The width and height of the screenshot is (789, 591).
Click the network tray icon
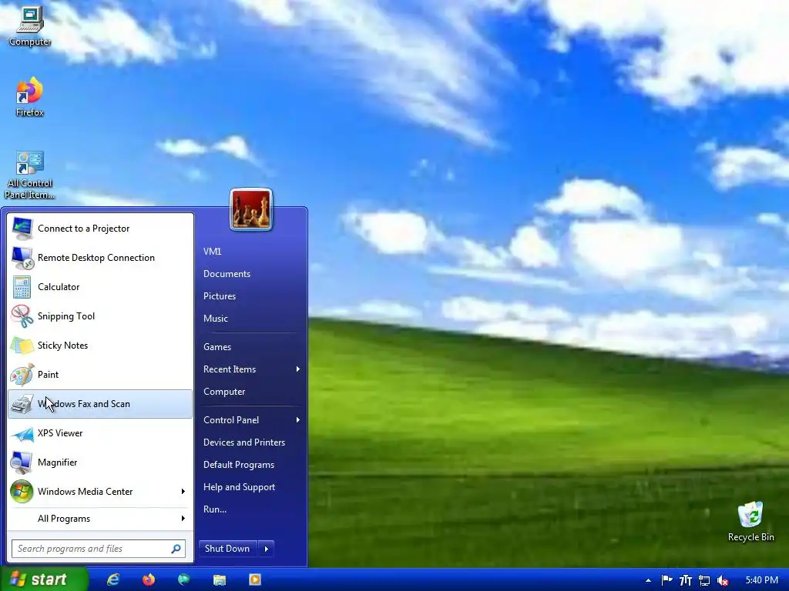pyautogui.click(x=704, y=580)
